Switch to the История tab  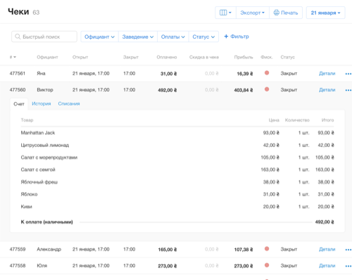pos(42,103)
